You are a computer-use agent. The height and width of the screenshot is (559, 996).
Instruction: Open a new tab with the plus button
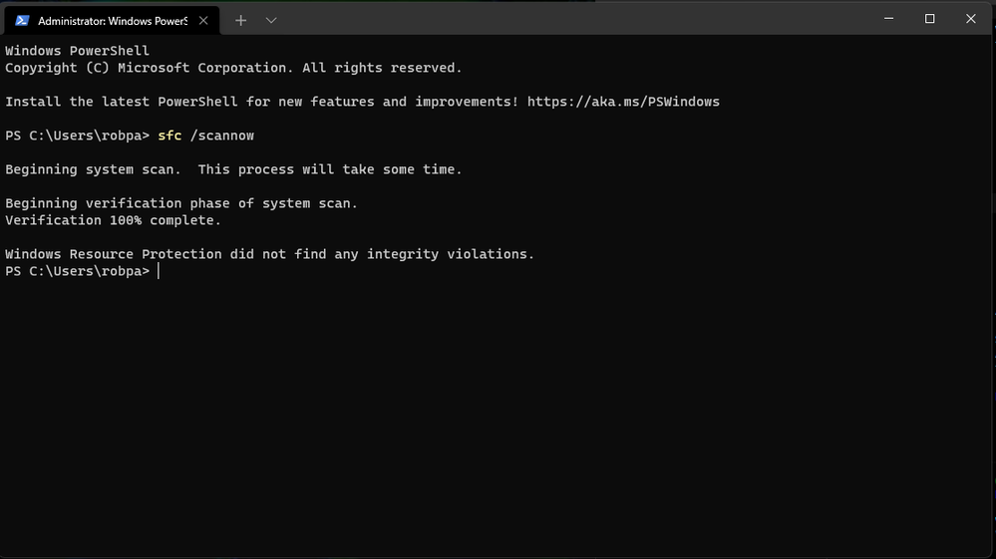coord(240,20)
